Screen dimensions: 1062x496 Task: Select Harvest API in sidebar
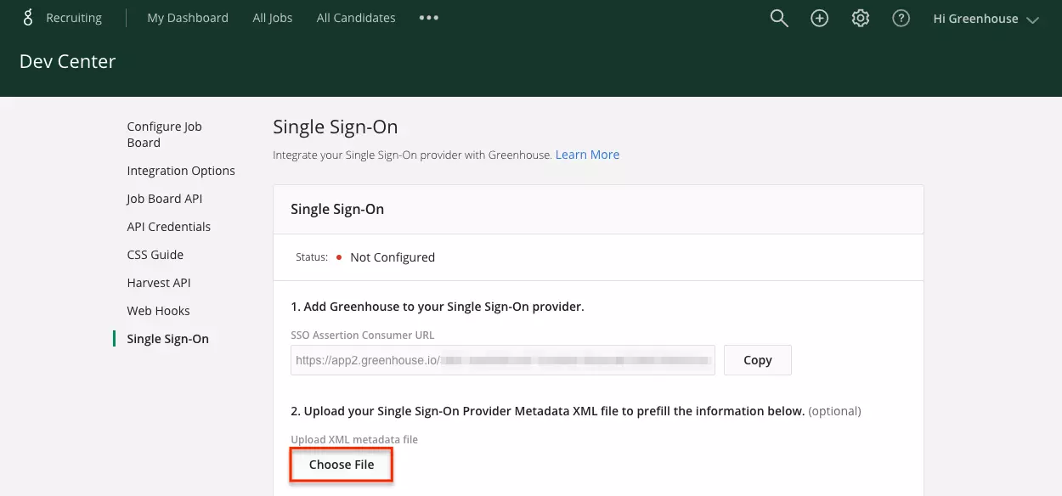159,283
